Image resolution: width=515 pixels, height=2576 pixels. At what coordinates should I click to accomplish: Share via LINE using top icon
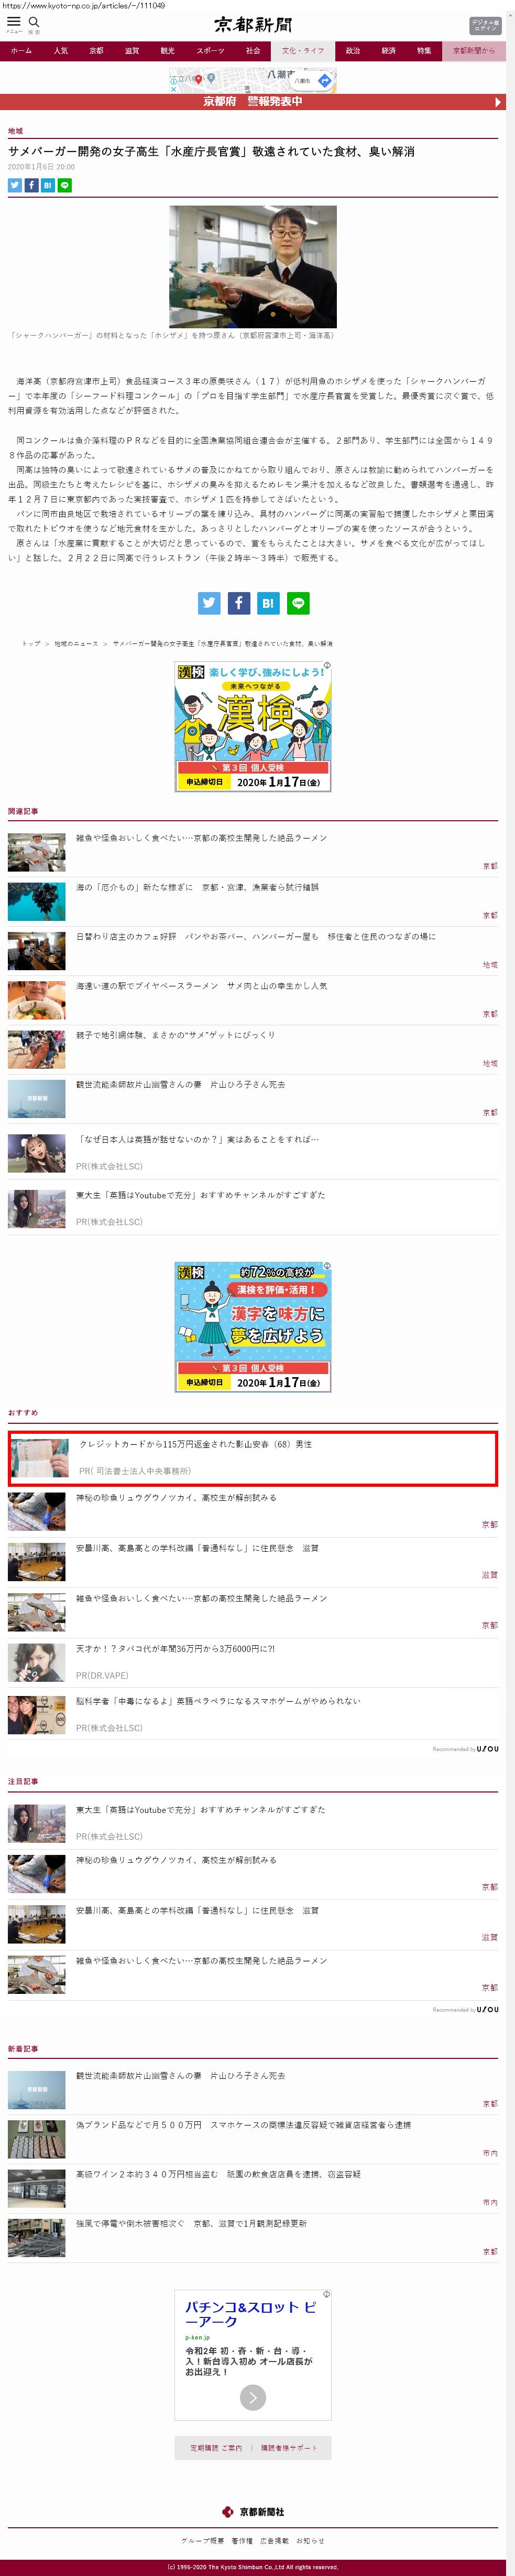[x=65, y=185]
